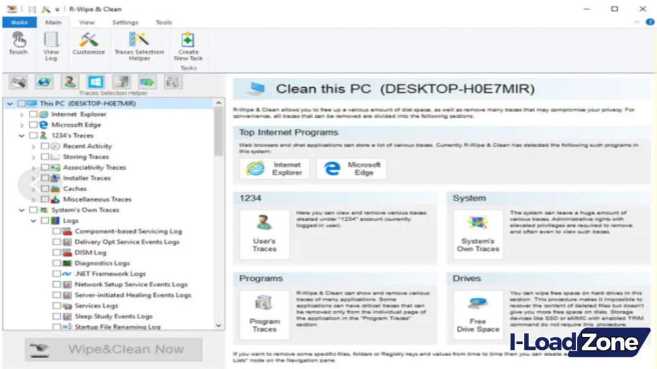This screenshot has height=369, width=657.
Task: Select Installer Traces tree item
Action: (87, 178)
